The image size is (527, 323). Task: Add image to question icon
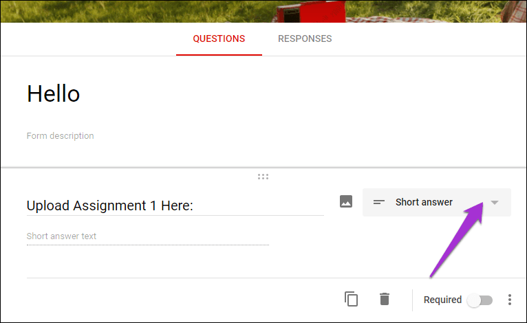346,201
